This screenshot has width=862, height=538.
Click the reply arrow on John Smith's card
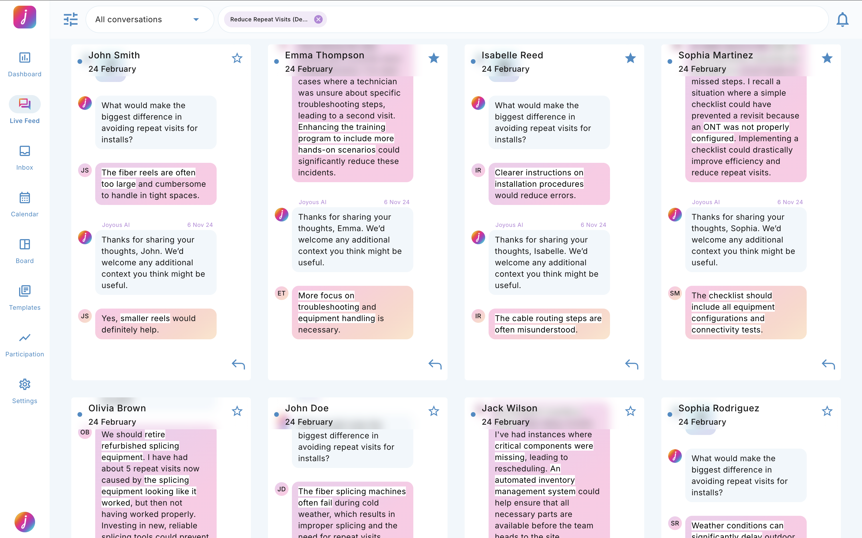tap(238, 364)
